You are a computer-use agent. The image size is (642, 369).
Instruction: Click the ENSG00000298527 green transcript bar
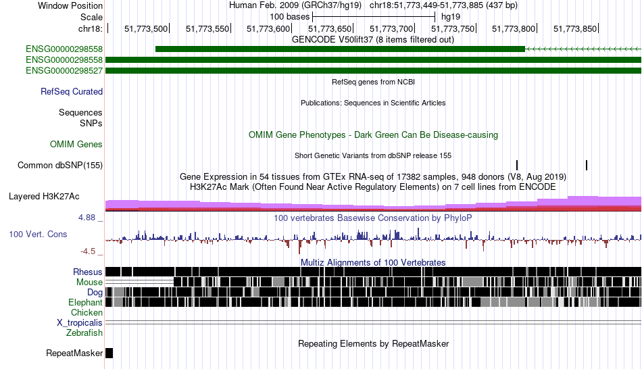click(x=373, y=70)
